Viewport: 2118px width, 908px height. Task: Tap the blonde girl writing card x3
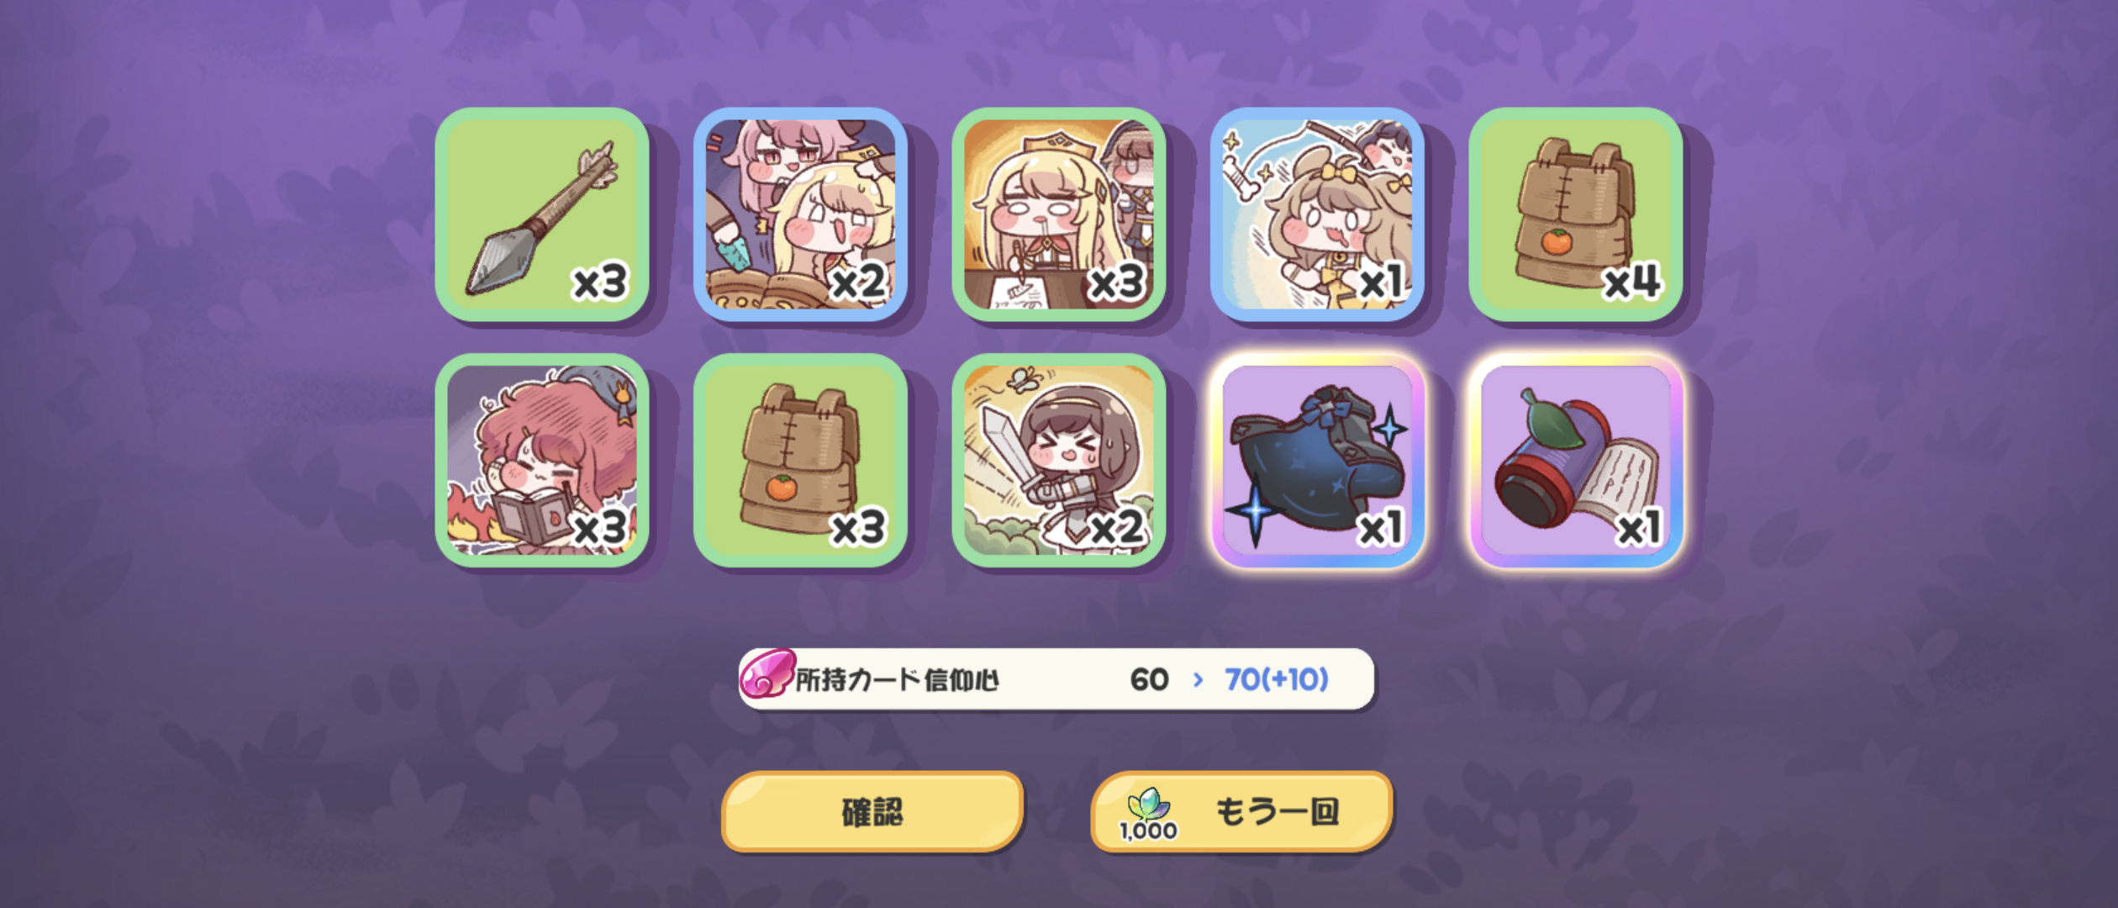pos(1058,214)
